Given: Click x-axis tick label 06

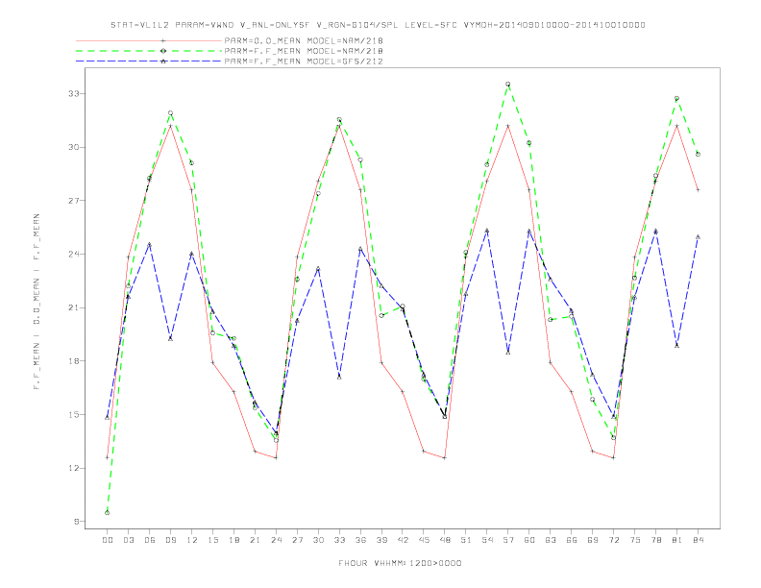Looking at the screenshot, I should point(150,540).
